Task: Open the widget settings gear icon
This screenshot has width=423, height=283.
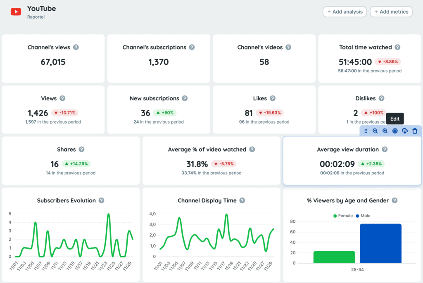Action: 394,131
